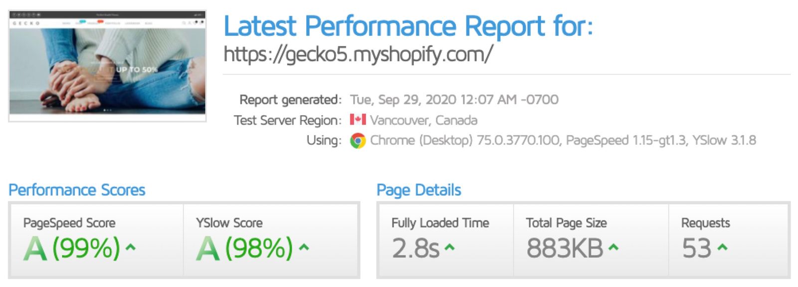Click the Latest Performance Report title

click(x=408, y=26)
